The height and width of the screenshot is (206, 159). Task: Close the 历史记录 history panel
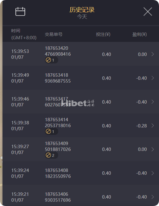coord(148,11)
